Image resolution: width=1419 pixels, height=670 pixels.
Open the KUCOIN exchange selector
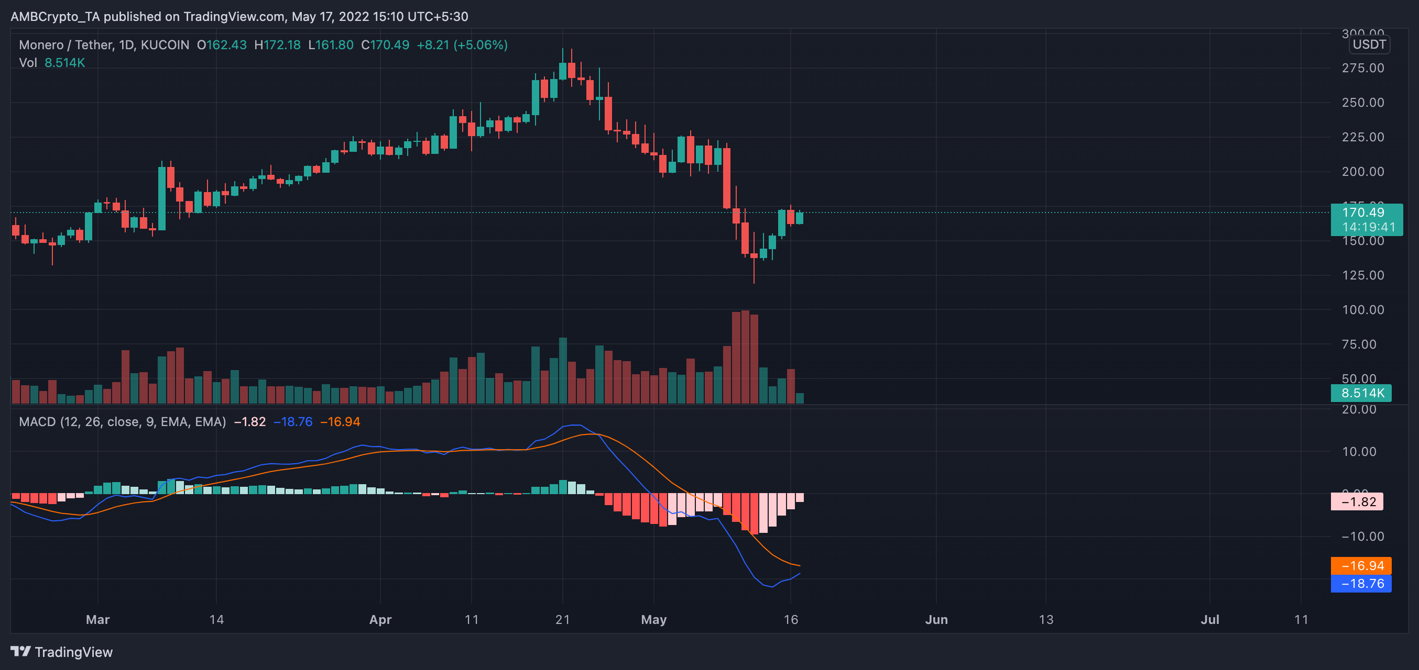coord(165,45)
